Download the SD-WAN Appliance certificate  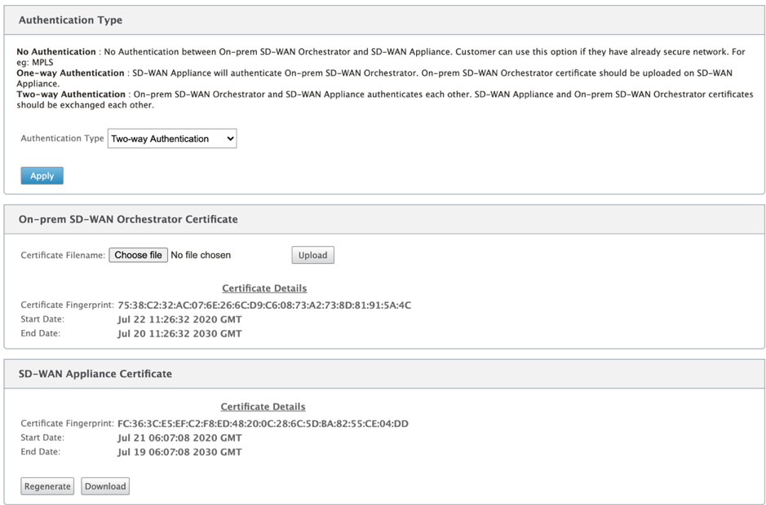click(105, 486)
